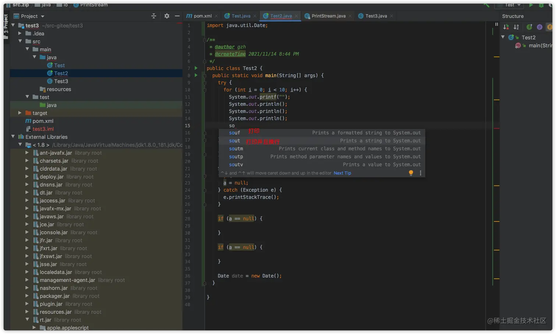556x334 pixels.
Task: Collapse the rt.jar library root
Action: coord(27,320)
